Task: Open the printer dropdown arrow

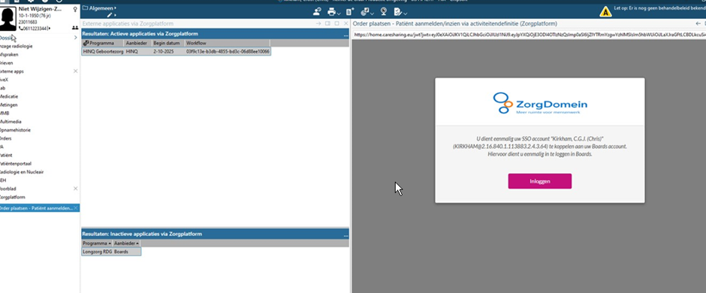Action: (339, 14)
